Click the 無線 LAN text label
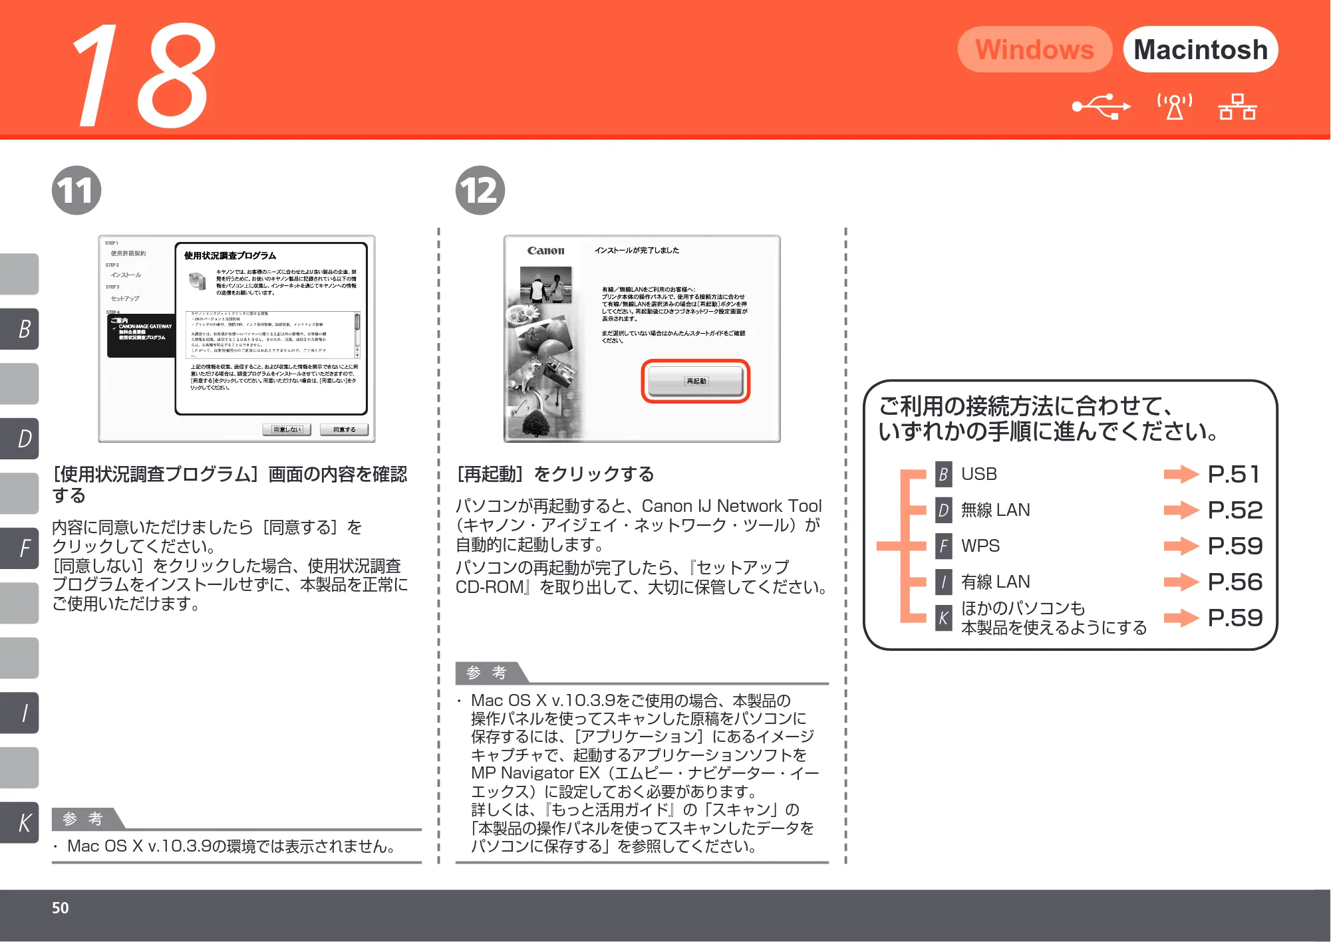 (x=995, y=510)
